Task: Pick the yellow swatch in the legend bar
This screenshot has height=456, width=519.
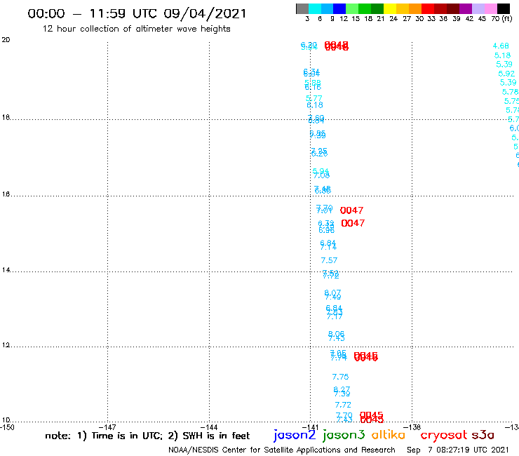Action: click(390, 8)
